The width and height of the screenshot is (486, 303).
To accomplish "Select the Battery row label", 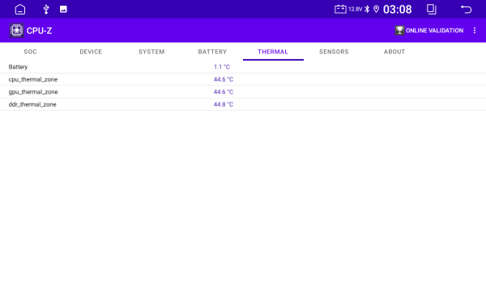I will (18, 67).
